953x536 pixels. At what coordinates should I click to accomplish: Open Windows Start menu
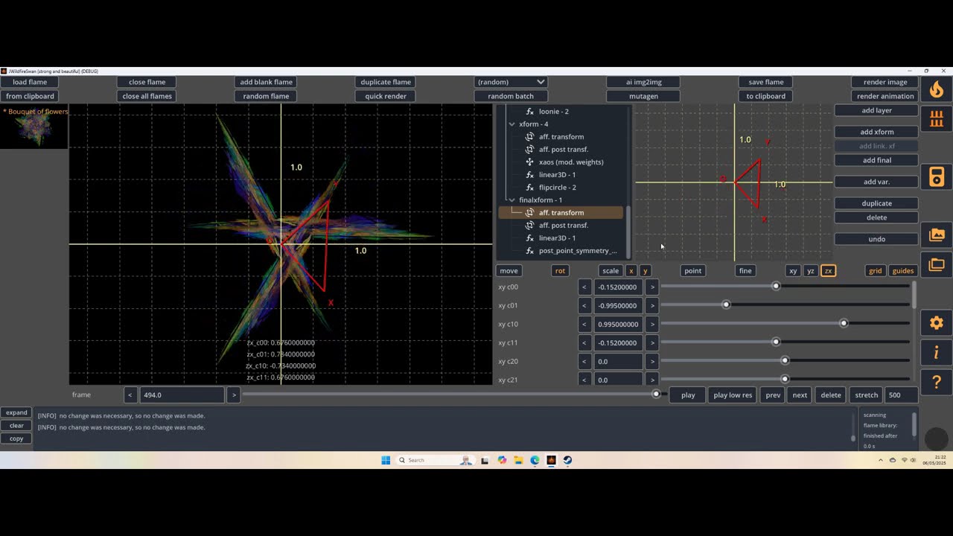386,460
